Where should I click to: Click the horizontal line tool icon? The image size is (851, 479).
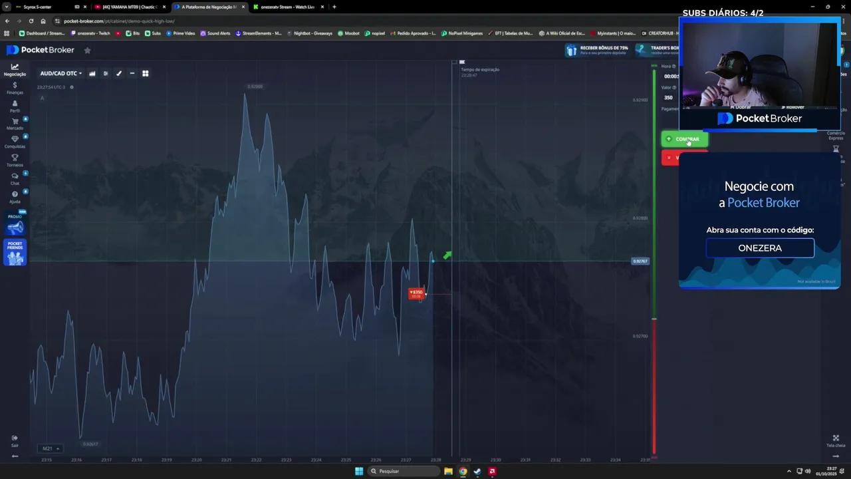(x=132, y=73)
